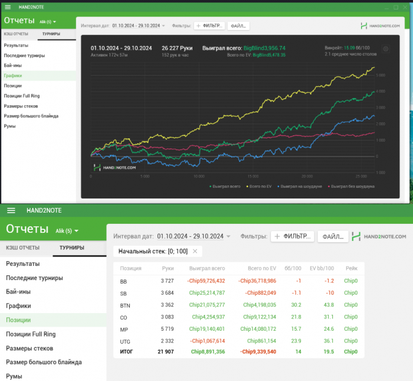Click the gear settings icon on the chart
The image size is (413, 381).
click(386, 49)
